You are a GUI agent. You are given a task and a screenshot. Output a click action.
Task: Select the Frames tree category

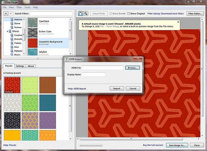coord(18,43)
